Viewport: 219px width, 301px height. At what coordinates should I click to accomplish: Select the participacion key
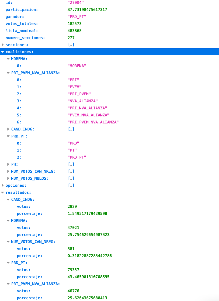21,9
